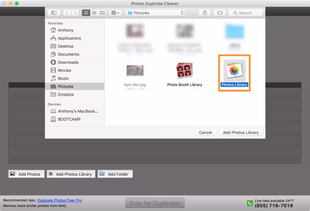
Task: Go forward with the right chevron
Action: tap(75, 13)
